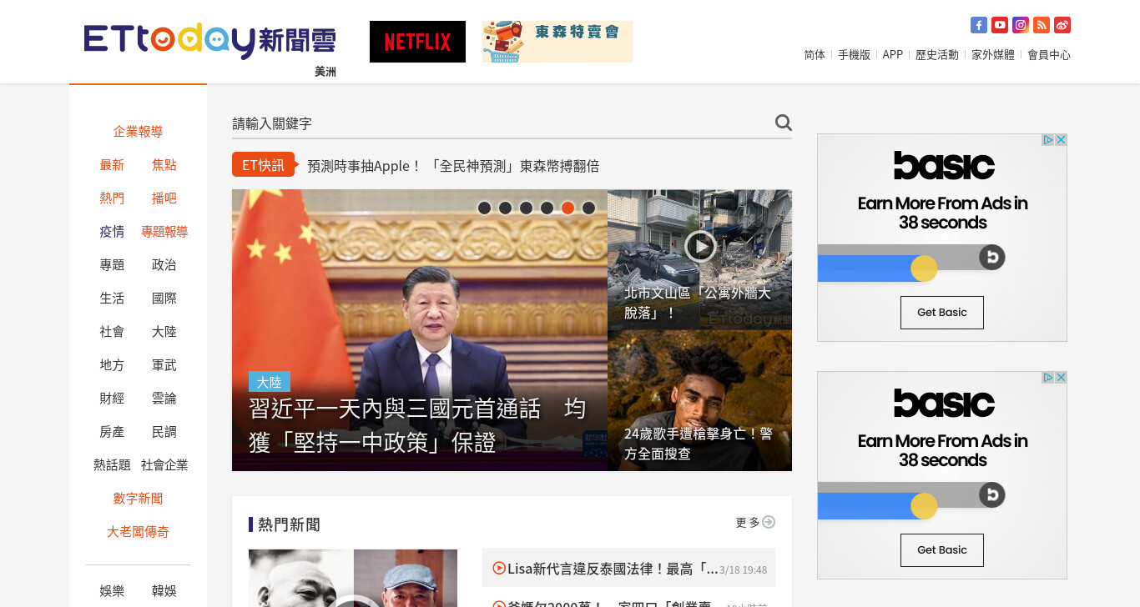
Task: Open 會員中心 link
Action: pyautogui.click(x=1049, y=55)
